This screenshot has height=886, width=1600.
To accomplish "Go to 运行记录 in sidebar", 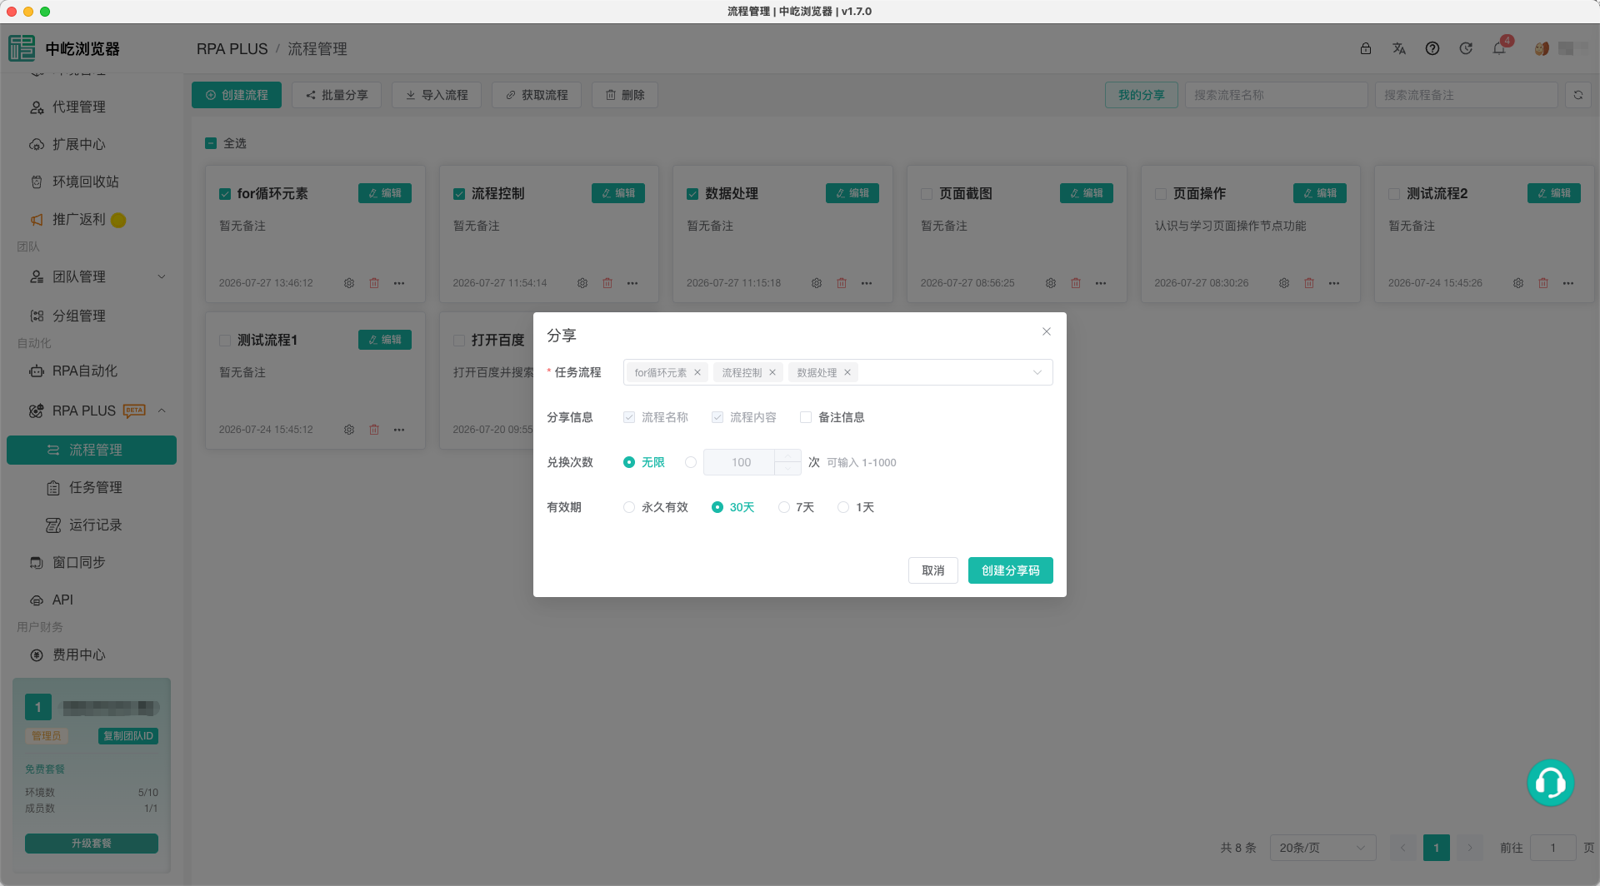I will (x=96, y=525).
